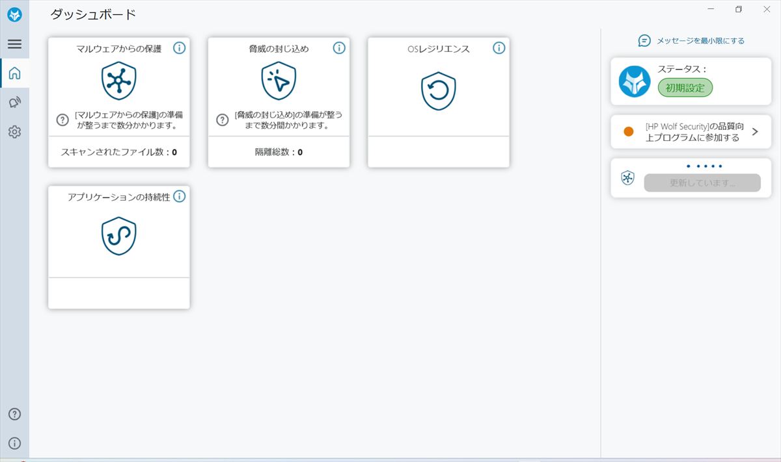Click the 初期設定 status badge
Screen dimensions: 781x462
pyautogui.click(x=685, y=88)
